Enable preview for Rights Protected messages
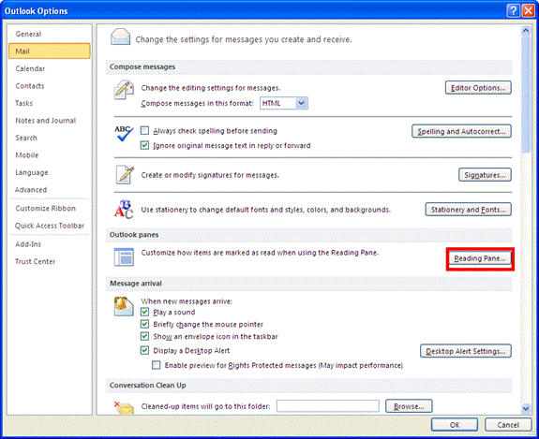 point(157,365)
